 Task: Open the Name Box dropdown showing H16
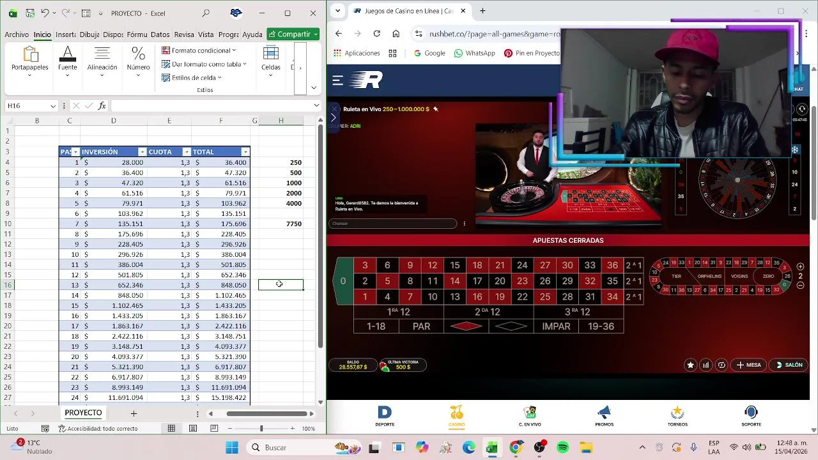click(53, 106)
